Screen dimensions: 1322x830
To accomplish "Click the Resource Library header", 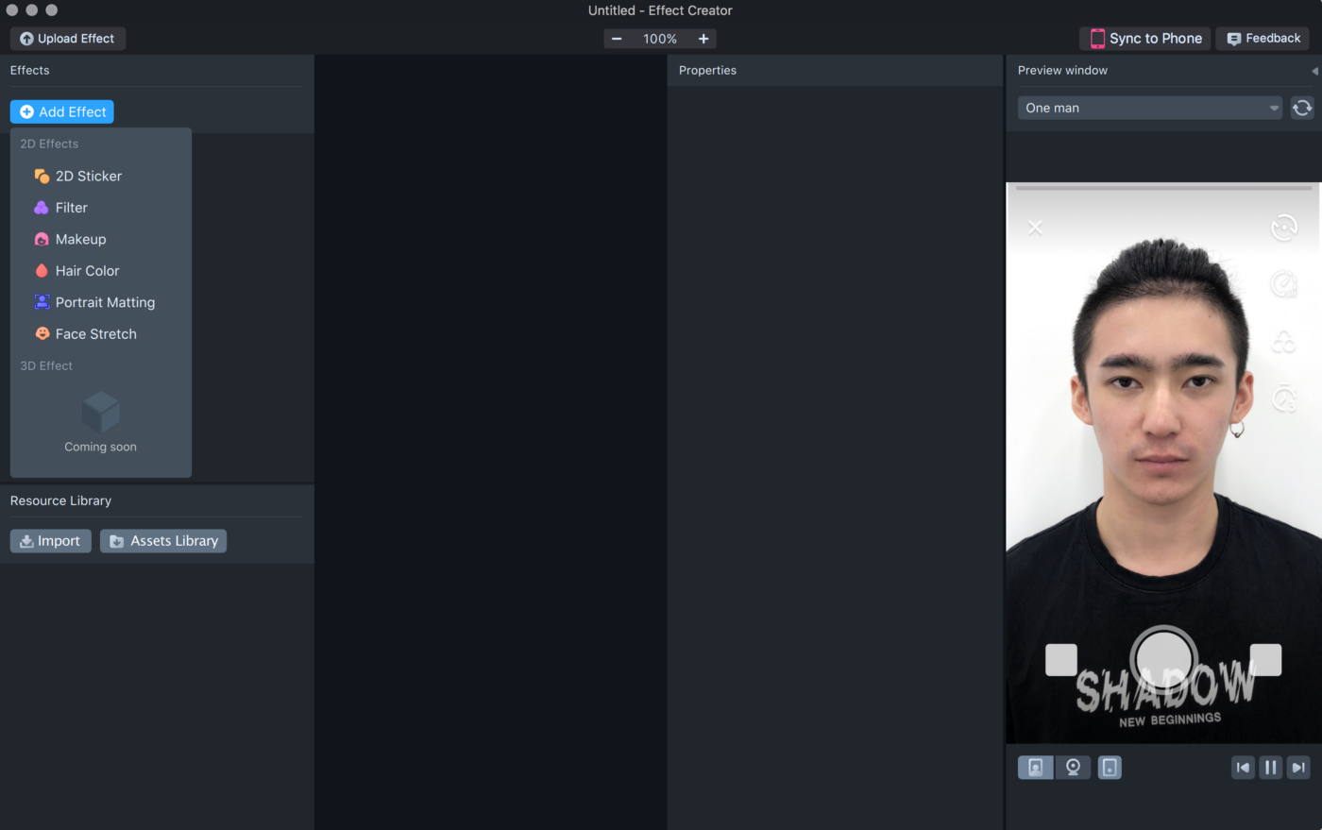I will 60,501.
